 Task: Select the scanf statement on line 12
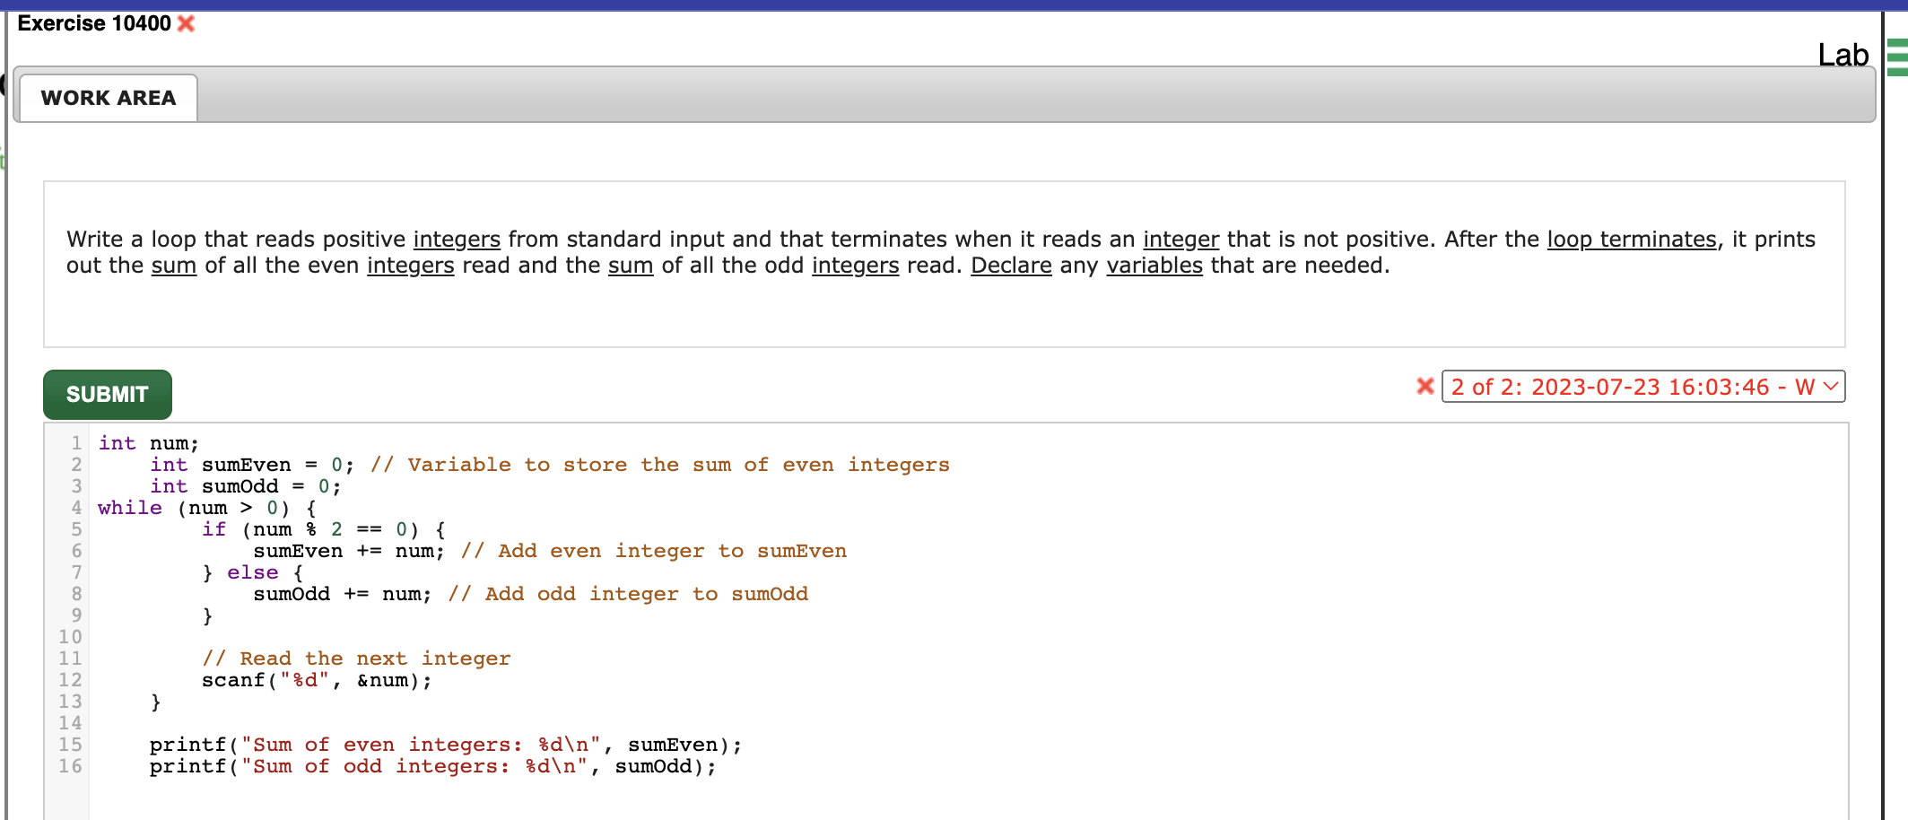(x=314, y=680)
